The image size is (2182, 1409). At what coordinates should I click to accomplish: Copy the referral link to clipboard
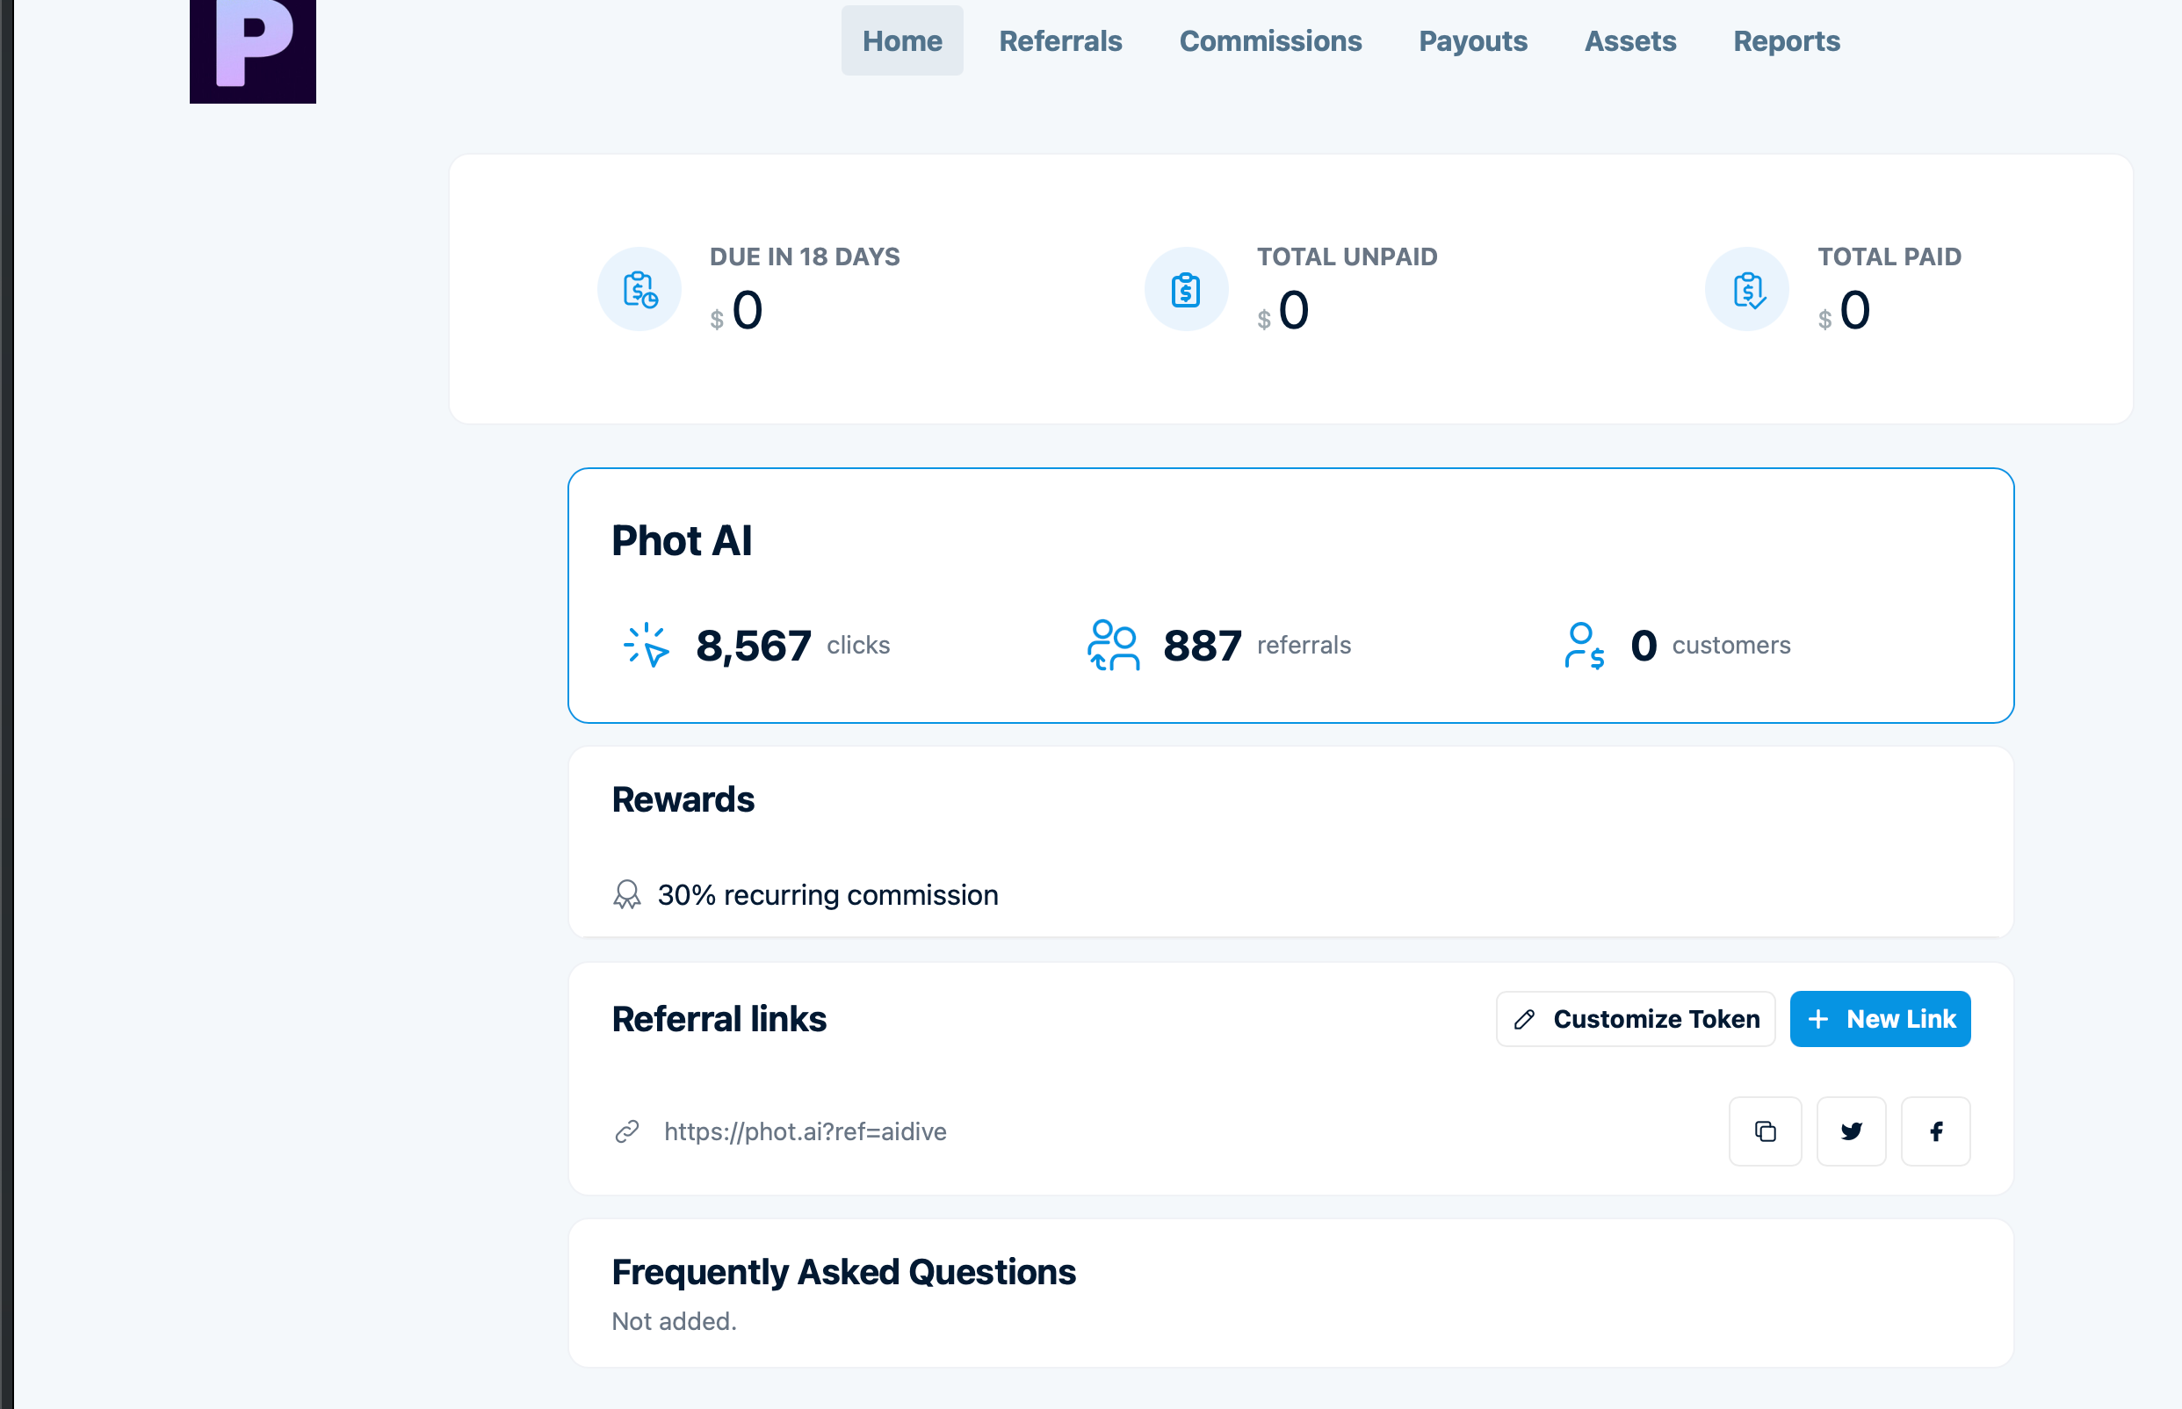[x=1766, y=1131]
